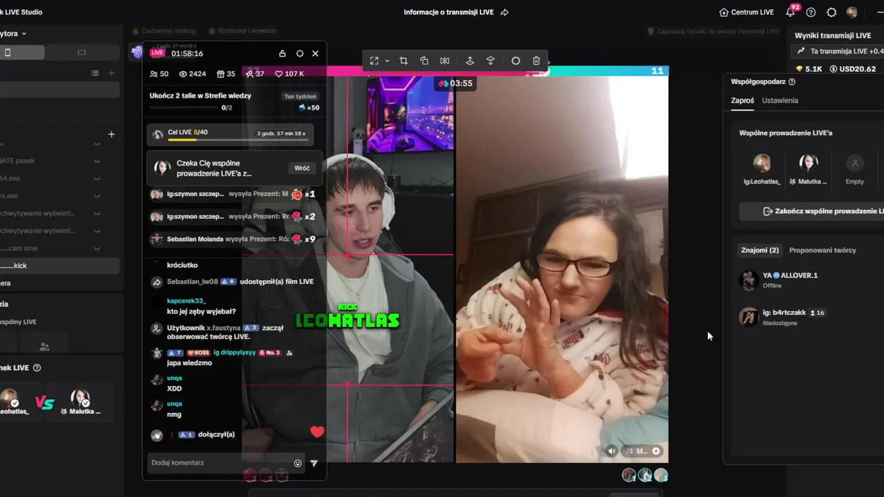
Task: Follow guest with pink plus button
Action: pos(655,451)
